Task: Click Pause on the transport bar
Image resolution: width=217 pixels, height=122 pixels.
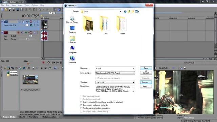Action: coord(61,62)
